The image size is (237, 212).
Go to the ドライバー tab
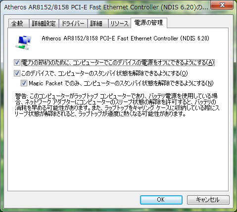(73, 24)
